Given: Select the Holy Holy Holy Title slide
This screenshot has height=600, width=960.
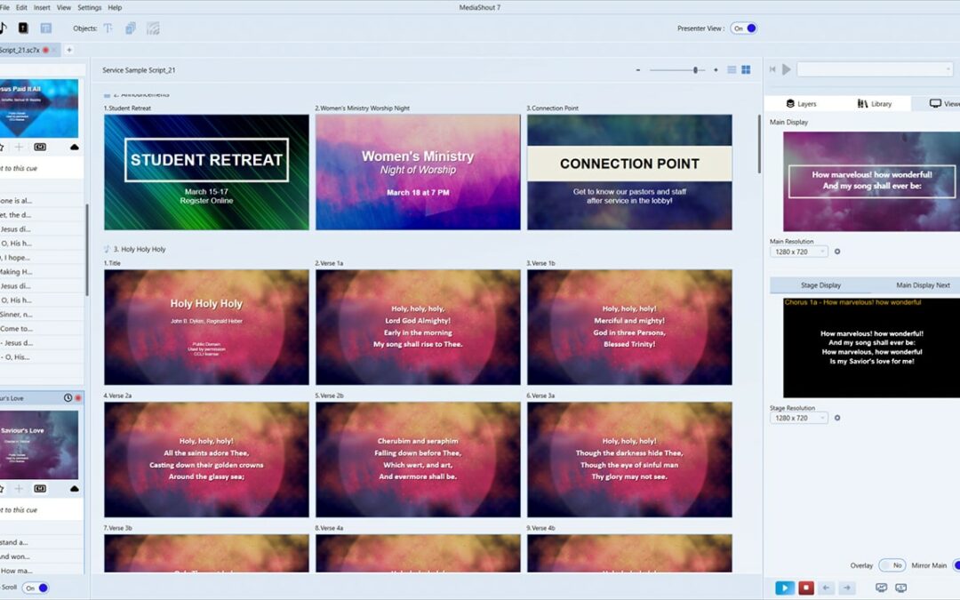Looking at the screenshot, I should (206, 327).
